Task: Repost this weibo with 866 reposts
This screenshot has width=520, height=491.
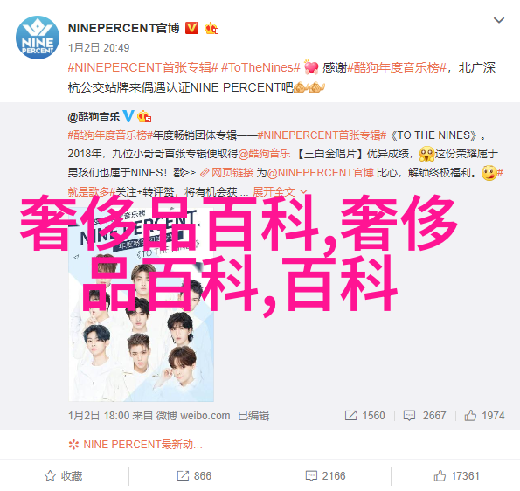Action: click(194, 476)
